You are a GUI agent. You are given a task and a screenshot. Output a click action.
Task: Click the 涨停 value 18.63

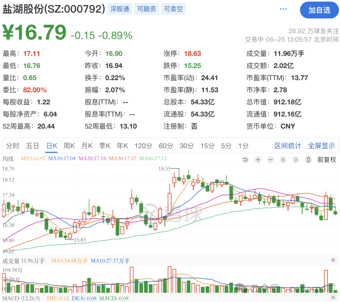click(x=192, y=53)
